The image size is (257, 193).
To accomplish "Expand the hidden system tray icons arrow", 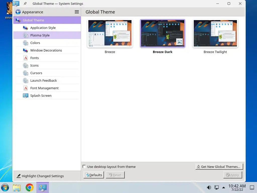I will [x=224, y=187].
